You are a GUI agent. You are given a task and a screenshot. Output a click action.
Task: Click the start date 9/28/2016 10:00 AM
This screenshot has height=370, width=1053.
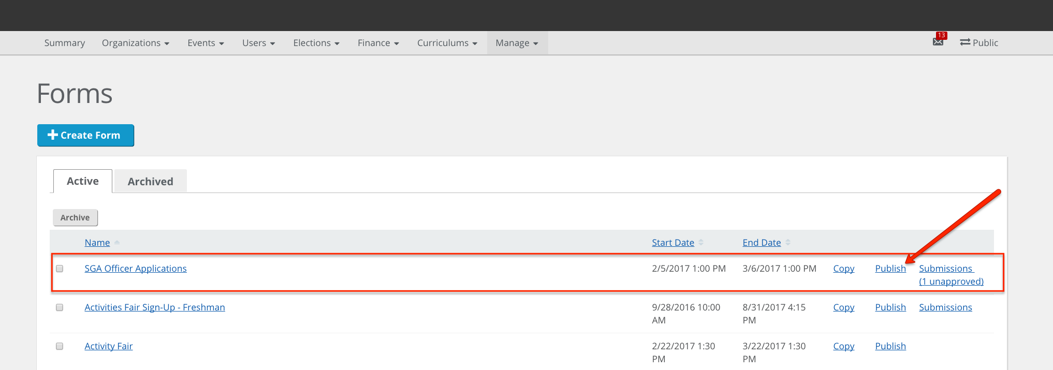point(686,314)
